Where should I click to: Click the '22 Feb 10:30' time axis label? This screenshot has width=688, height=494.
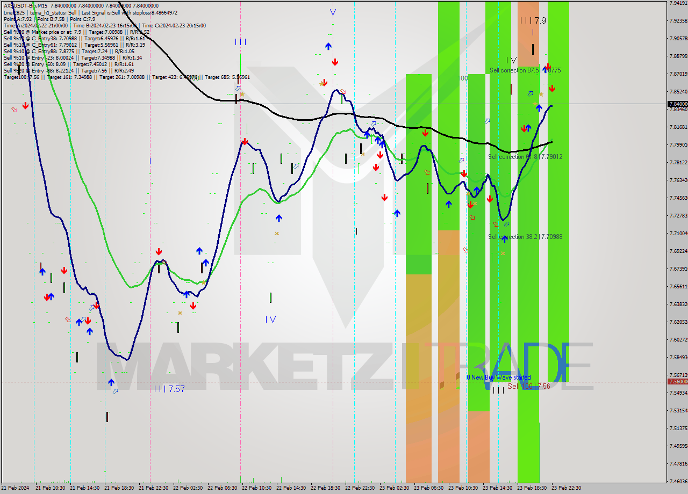[256, 488]
